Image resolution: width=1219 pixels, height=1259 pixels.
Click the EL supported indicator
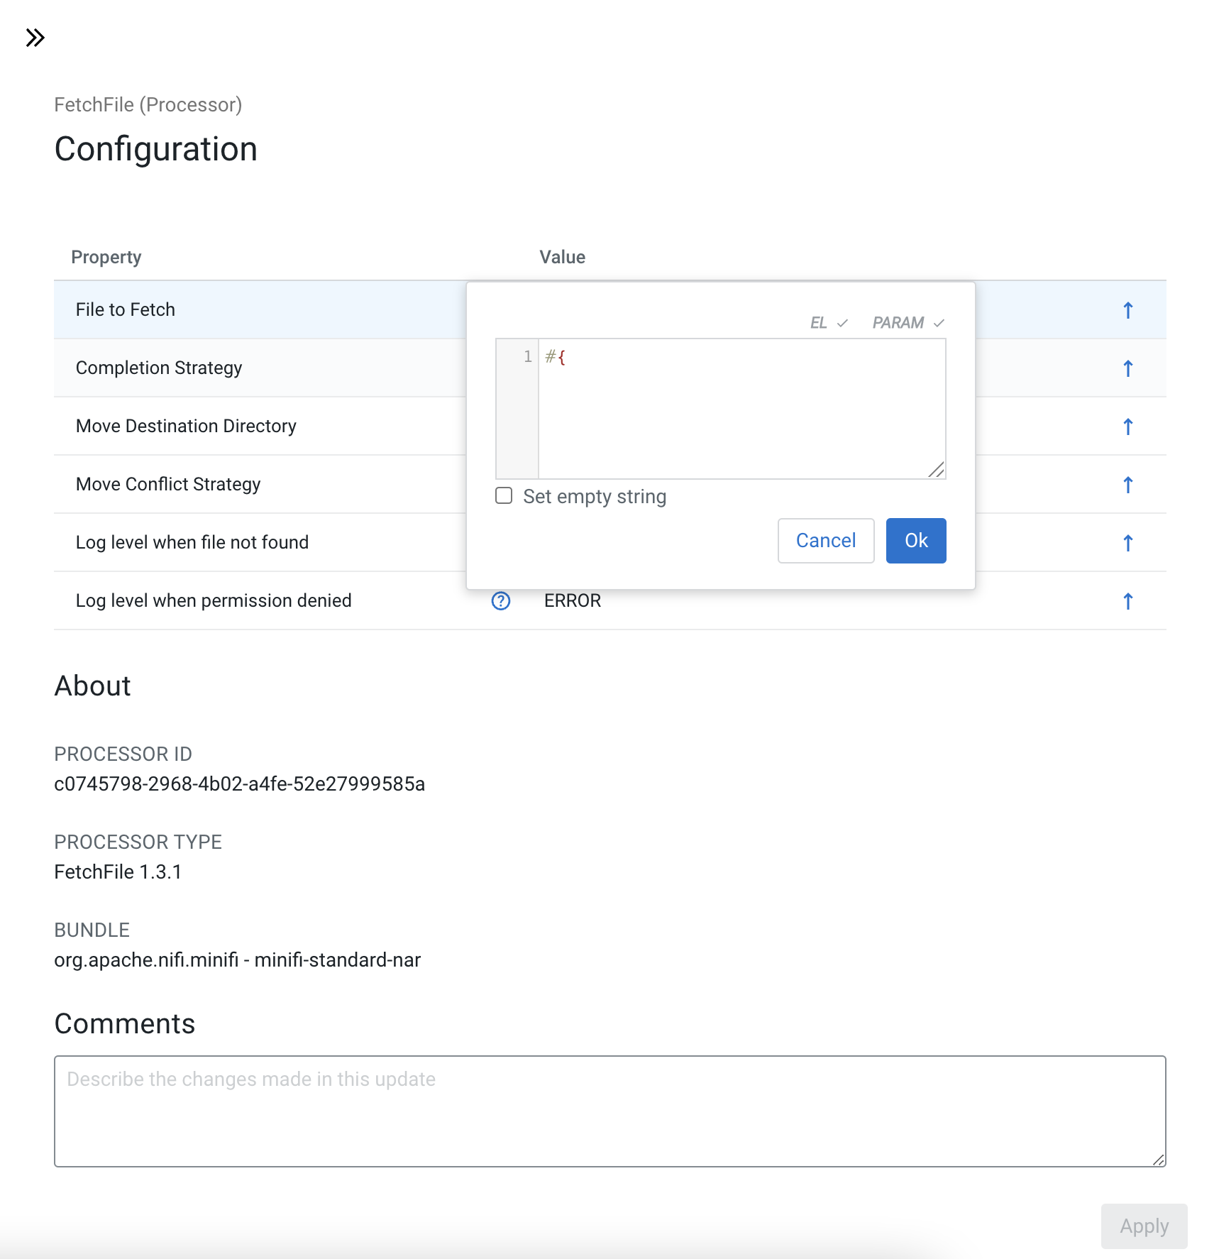[828, 323]
